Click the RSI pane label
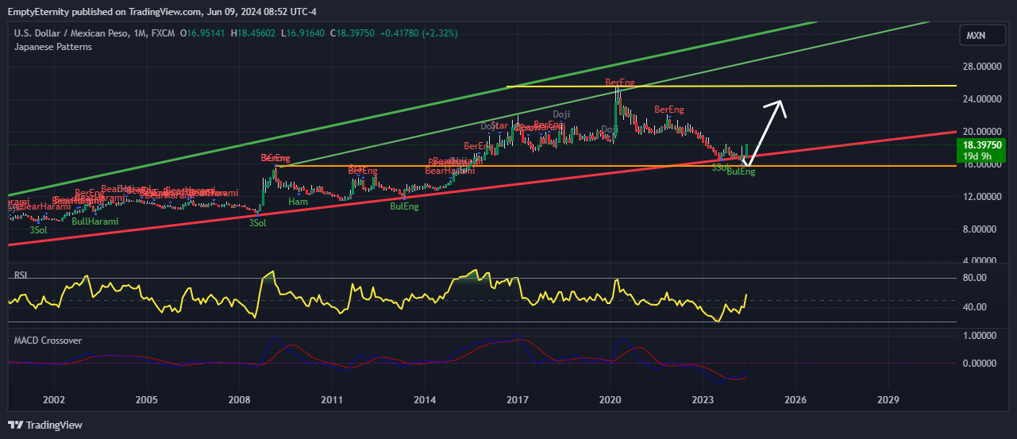The image size is (1017, 439). [x=21, y=275]
